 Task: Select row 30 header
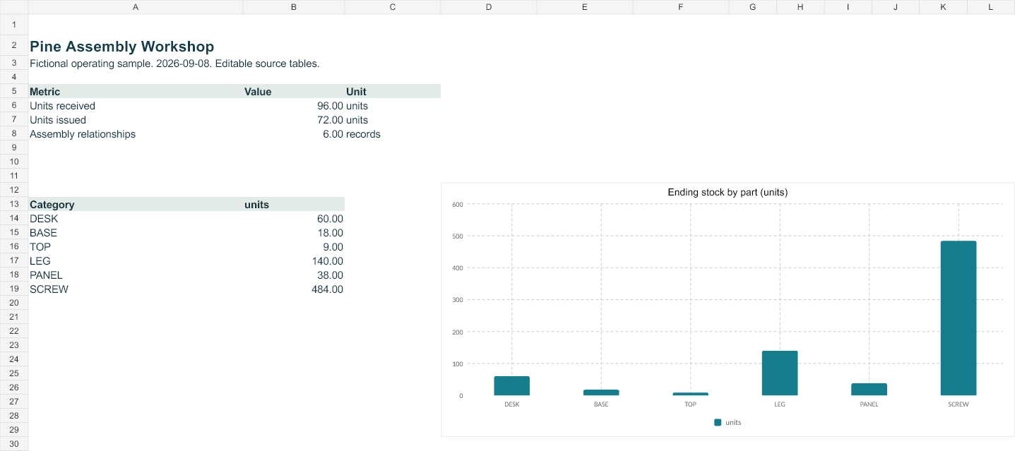[x=14, y=444]
